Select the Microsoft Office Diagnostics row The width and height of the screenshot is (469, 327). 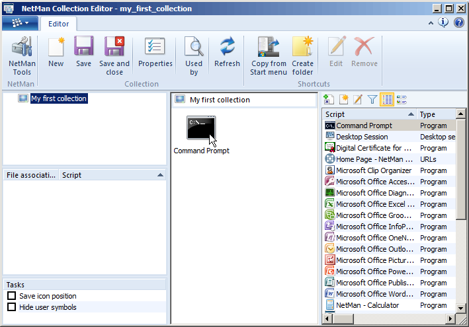(390, 193)
